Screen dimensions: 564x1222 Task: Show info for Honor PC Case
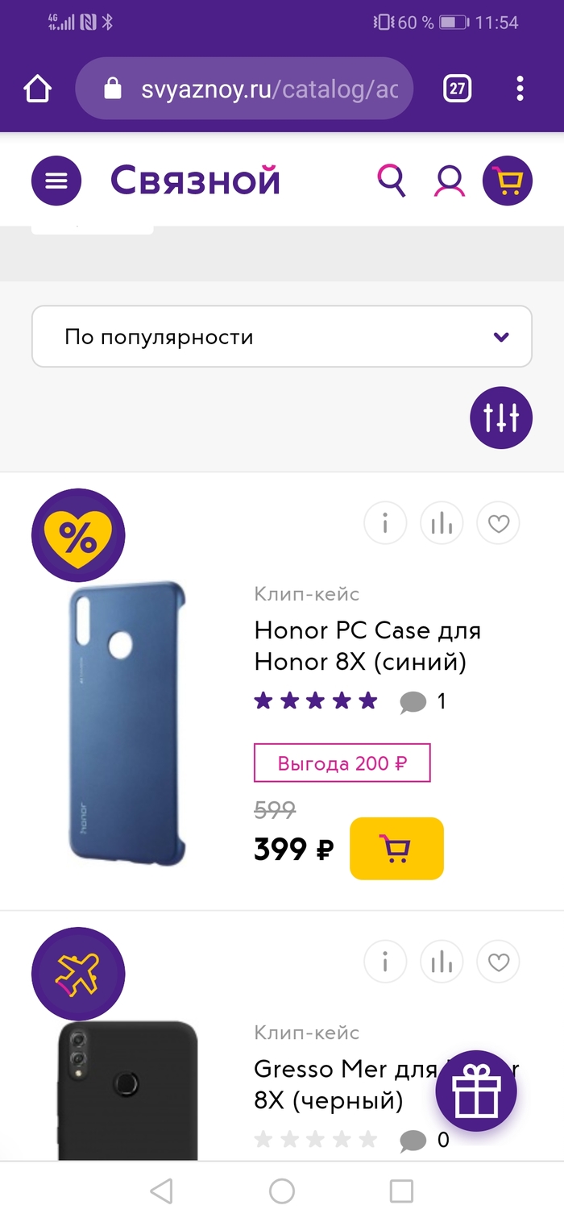(385, 524)
